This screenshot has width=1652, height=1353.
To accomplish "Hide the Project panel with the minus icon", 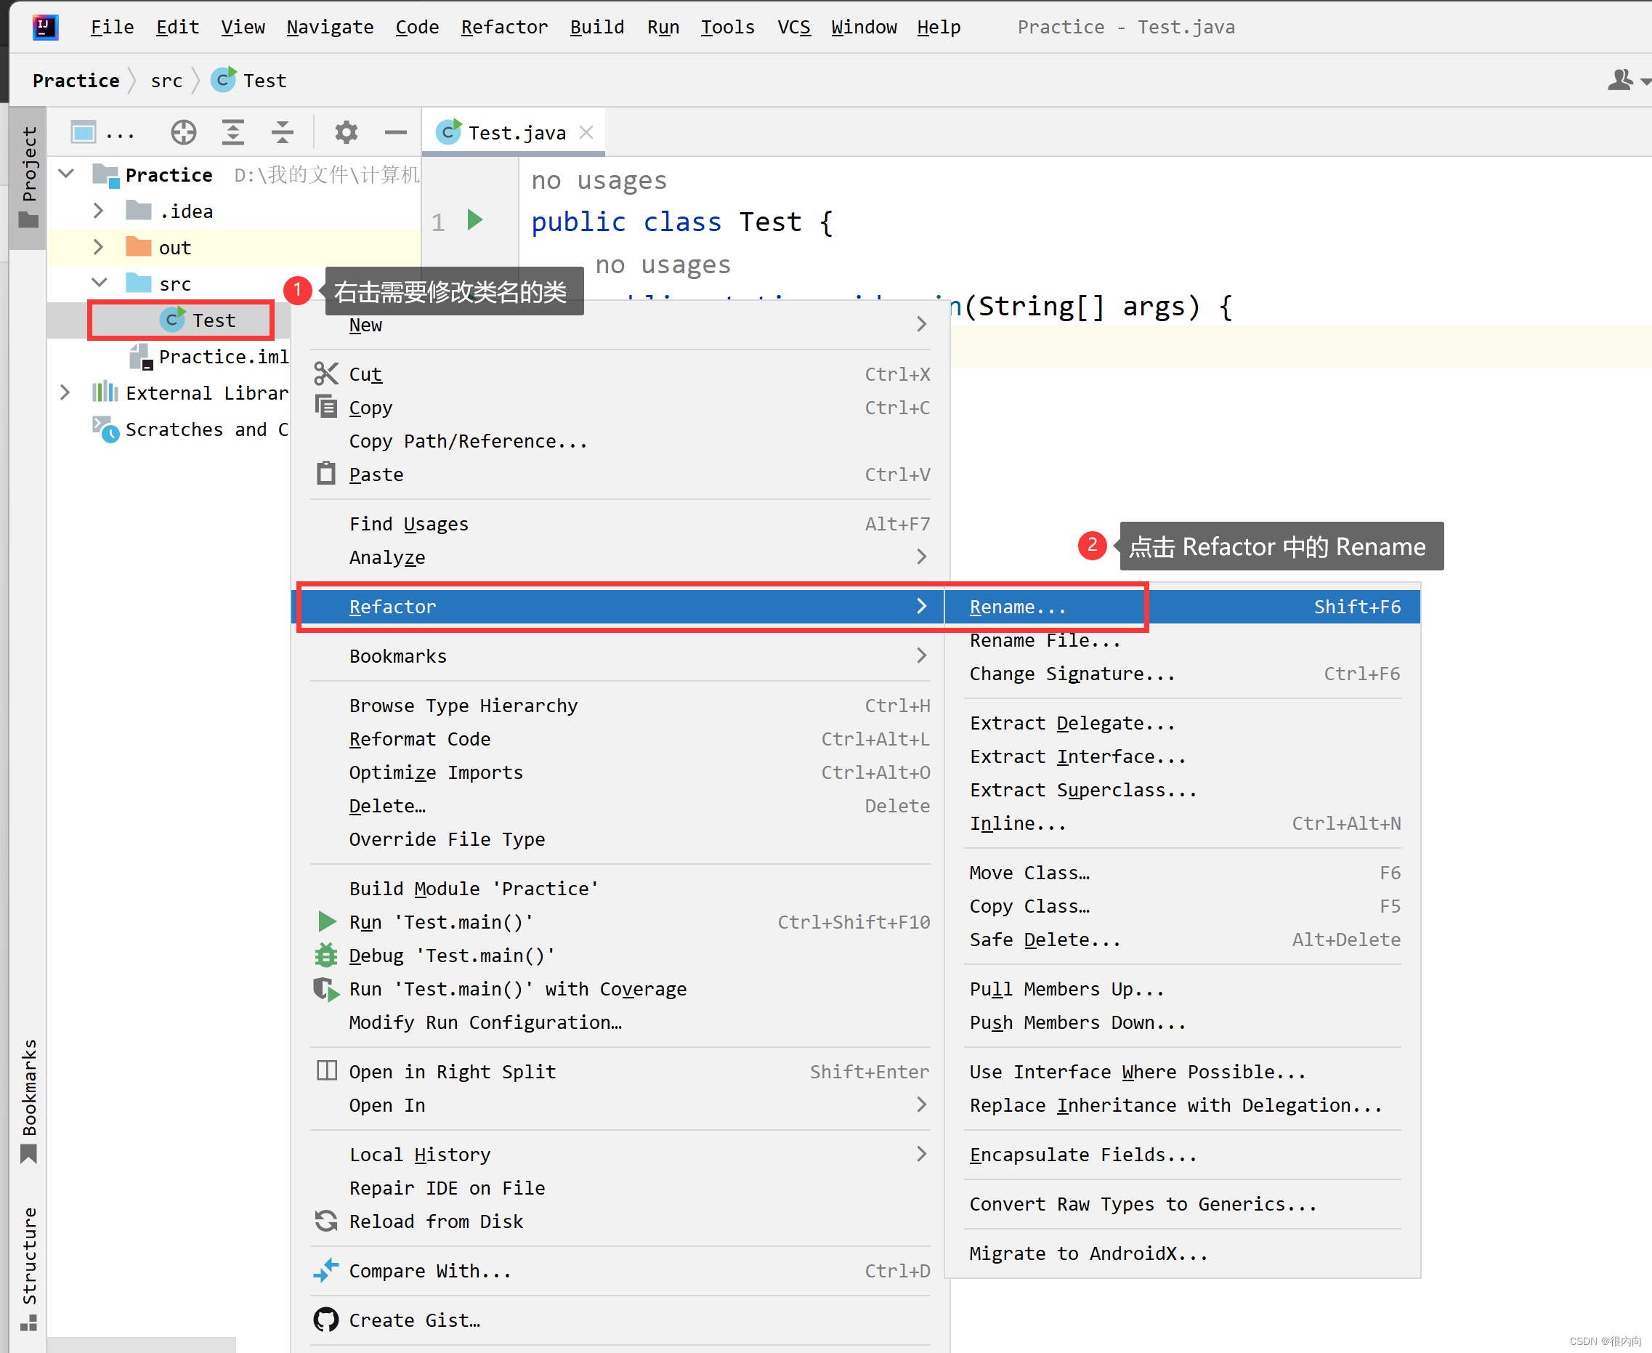I will pyautogui.click(x=396, y=132).
